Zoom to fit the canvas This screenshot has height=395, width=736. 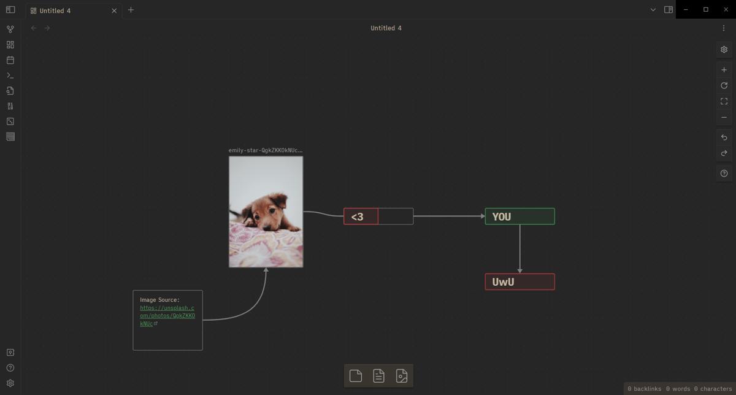click(x=724, y=101)
